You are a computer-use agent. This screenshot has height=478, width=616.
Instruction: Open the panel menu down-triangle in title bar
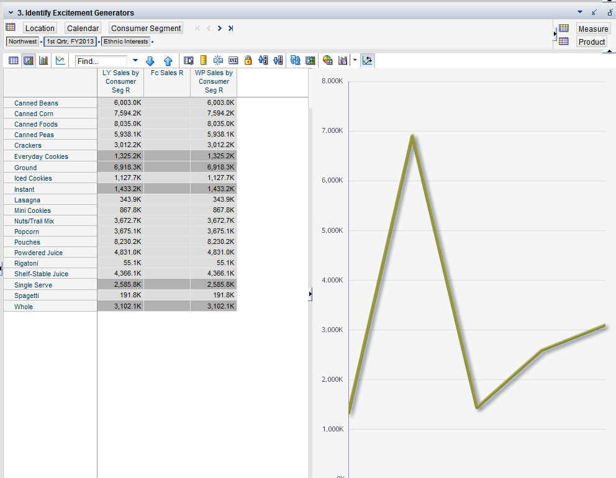[x=580, y=12]
